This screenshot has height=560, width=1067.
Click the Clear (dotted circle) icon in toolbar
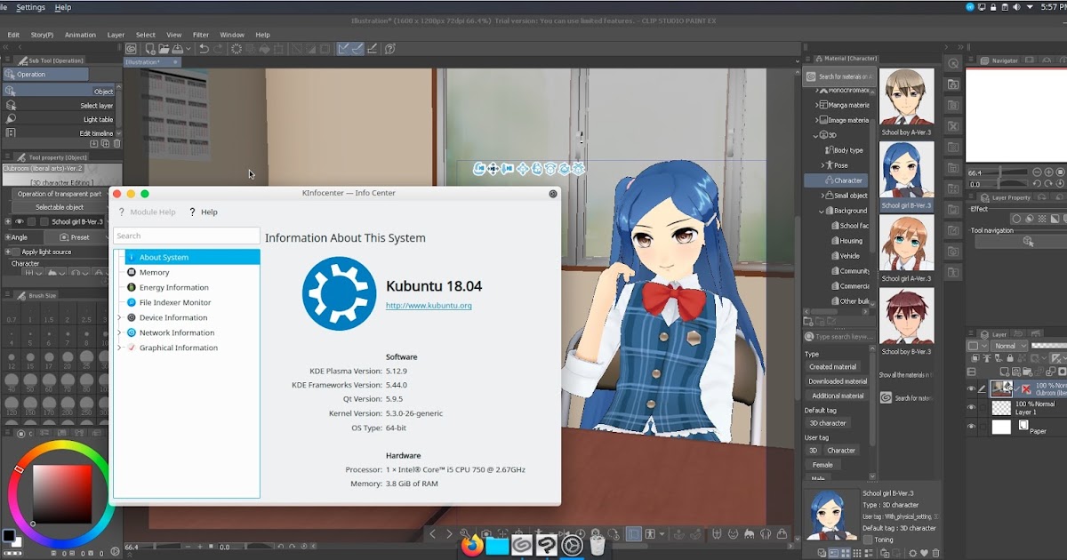pos(237,49)
